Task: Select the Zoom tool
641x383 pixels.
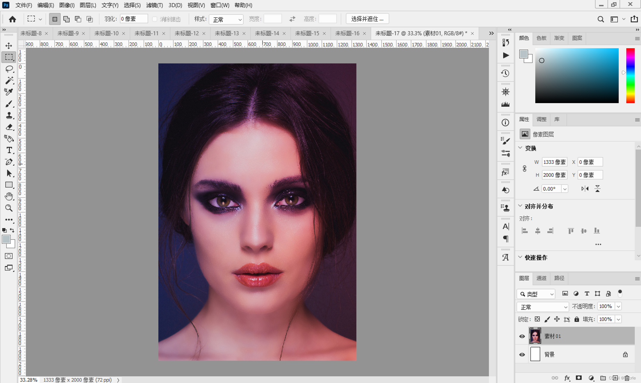Action: [9, 208]
